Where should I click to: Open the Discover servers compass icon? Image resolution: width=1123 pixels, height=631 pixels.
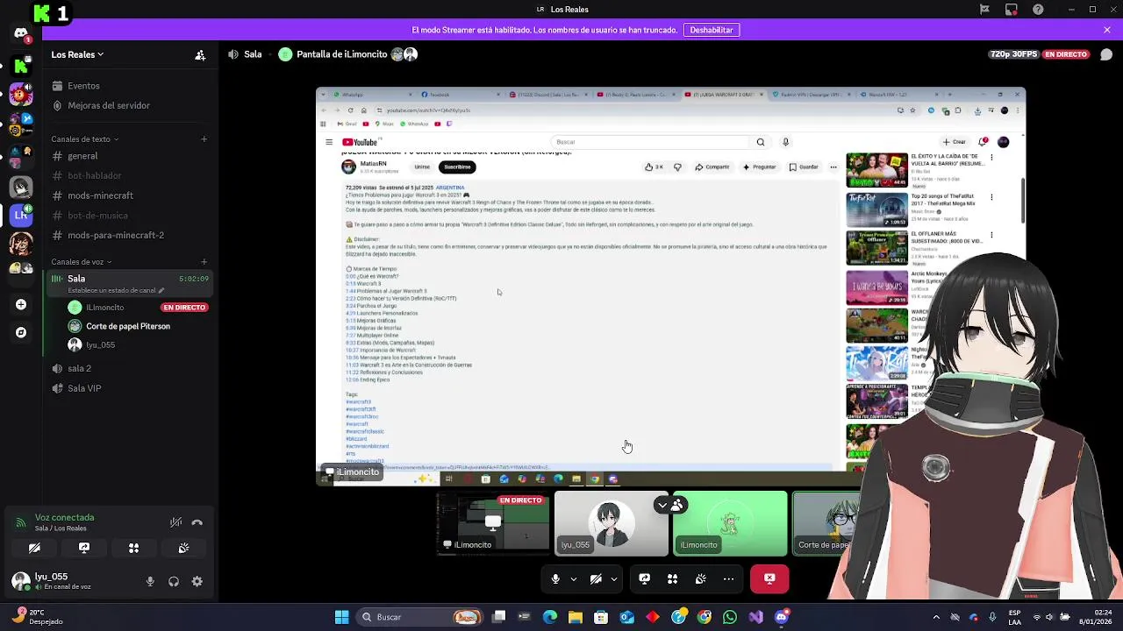(21, 332)
